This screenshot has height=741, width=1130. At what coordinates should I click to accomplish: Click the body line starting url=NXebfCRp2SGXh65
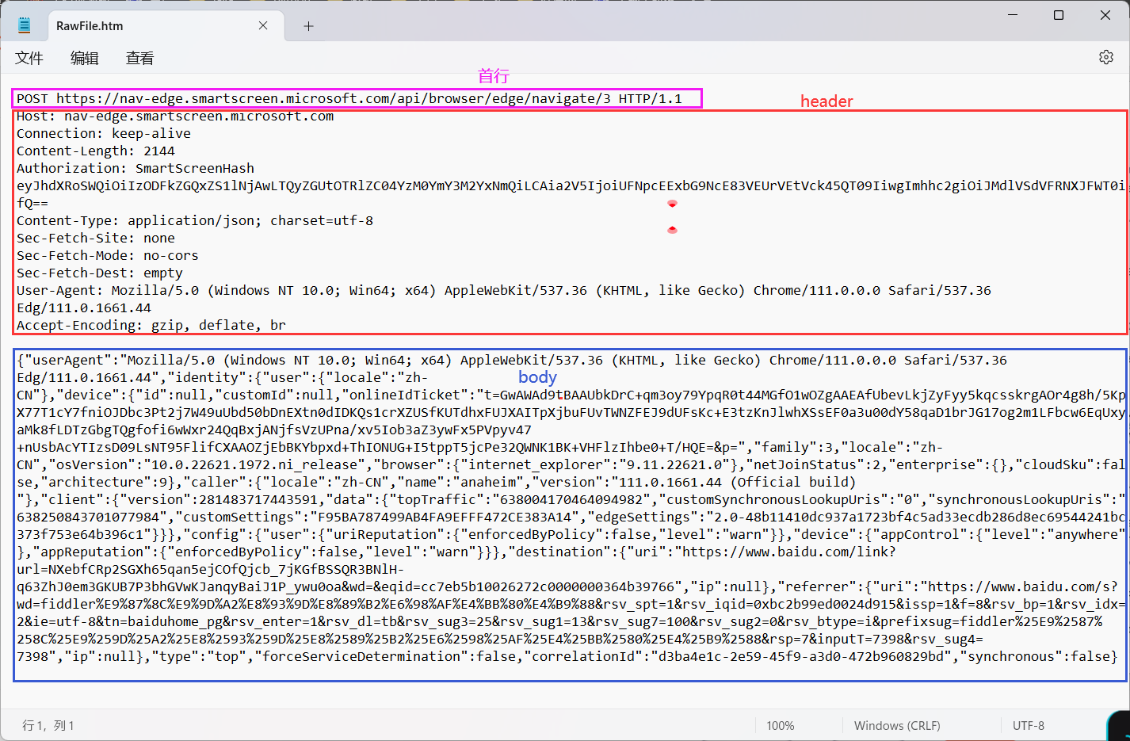click(x=211, y=569)
